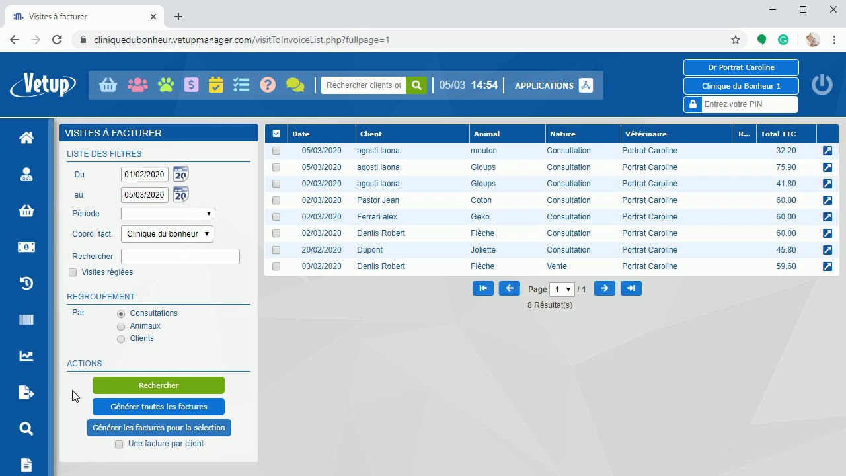846x476 pixels.
Task: Click the home icon in sidebar
Action: pos(26,138)
